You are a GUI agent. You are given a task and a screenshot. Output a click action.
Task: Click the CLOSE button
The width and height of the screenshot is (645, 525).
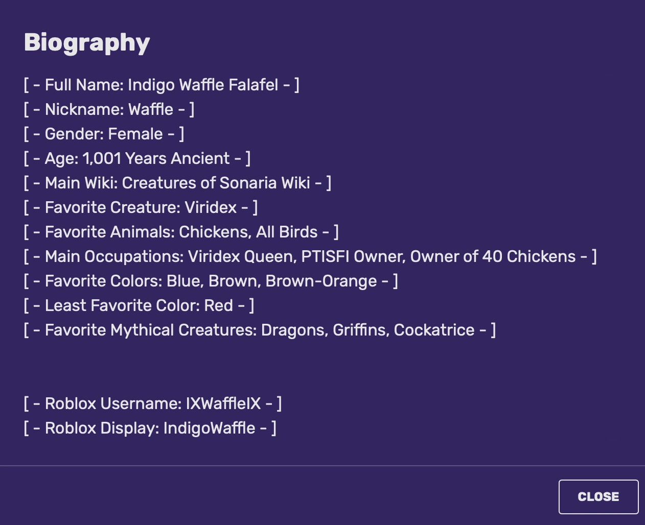(598, 496)
